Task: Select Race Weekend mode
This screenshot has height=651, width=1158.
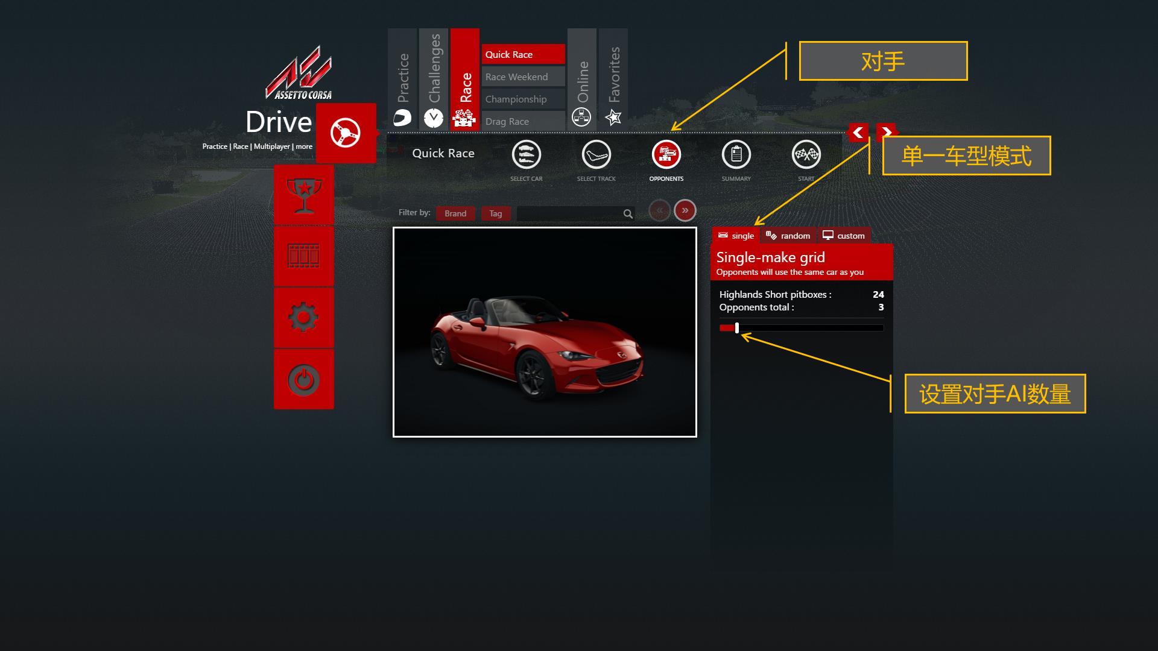Action: (x=524, y=77)
